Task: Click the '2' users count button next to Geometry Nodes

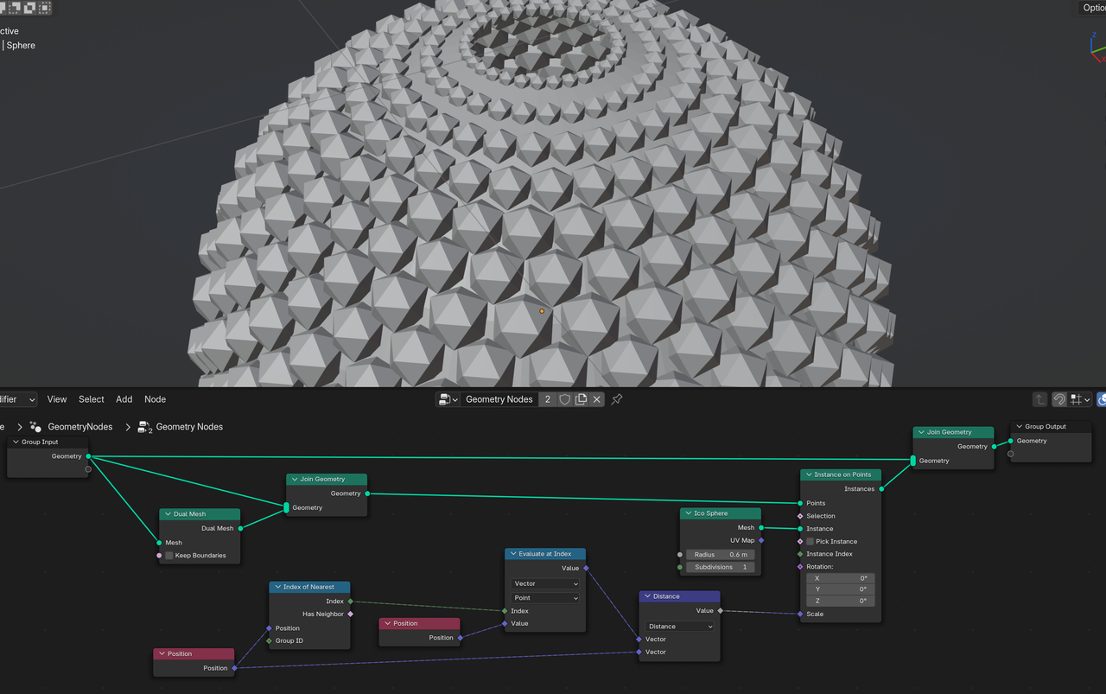Action: point(548,399)
